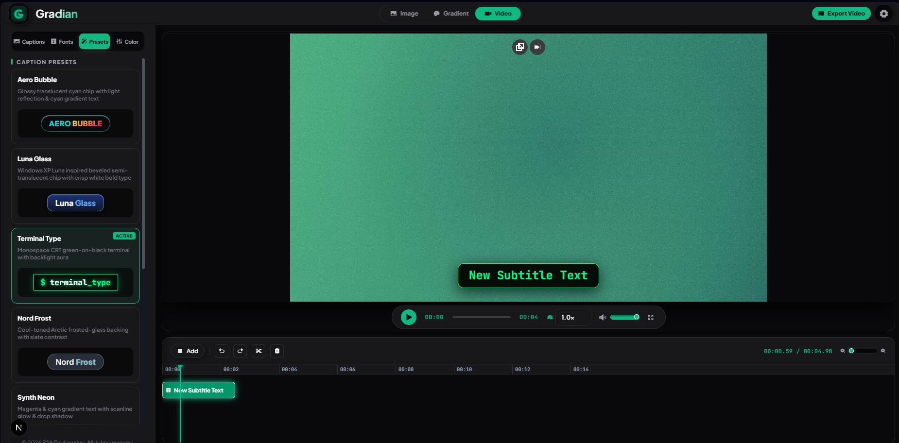Adjust the volume slider
Screen dimensions: 899x443
(x=625, y=317)
